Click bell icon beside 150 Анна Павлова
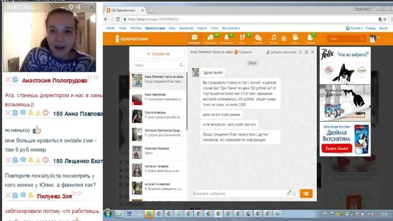This screenshot has height=221, width=393. pyautogui.click(x=31, y=113)
